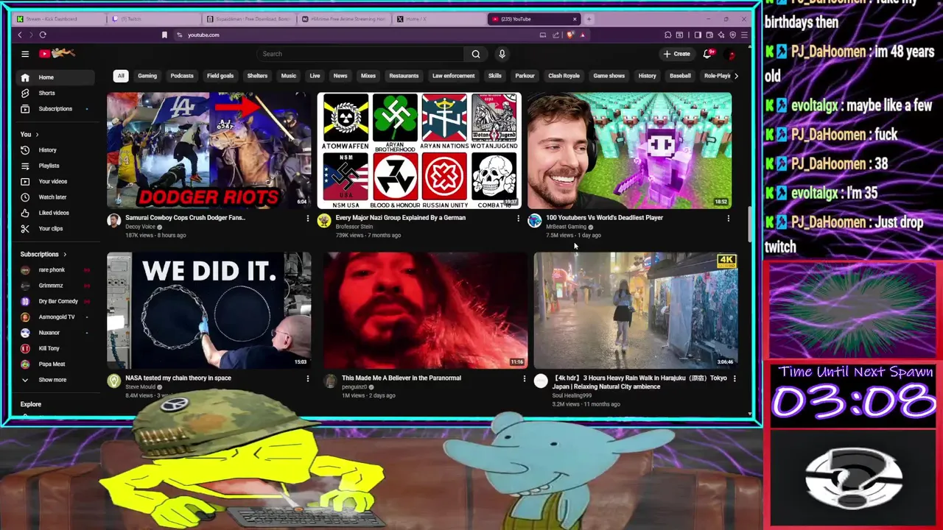Image resolution: width=943 pixels, height=530 pixels.
Task: Select the Music filter chip
Action: click(x=289, y=76)
